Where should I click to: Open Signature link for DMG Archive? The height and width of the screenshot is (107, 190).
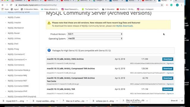tap(170, 63)
